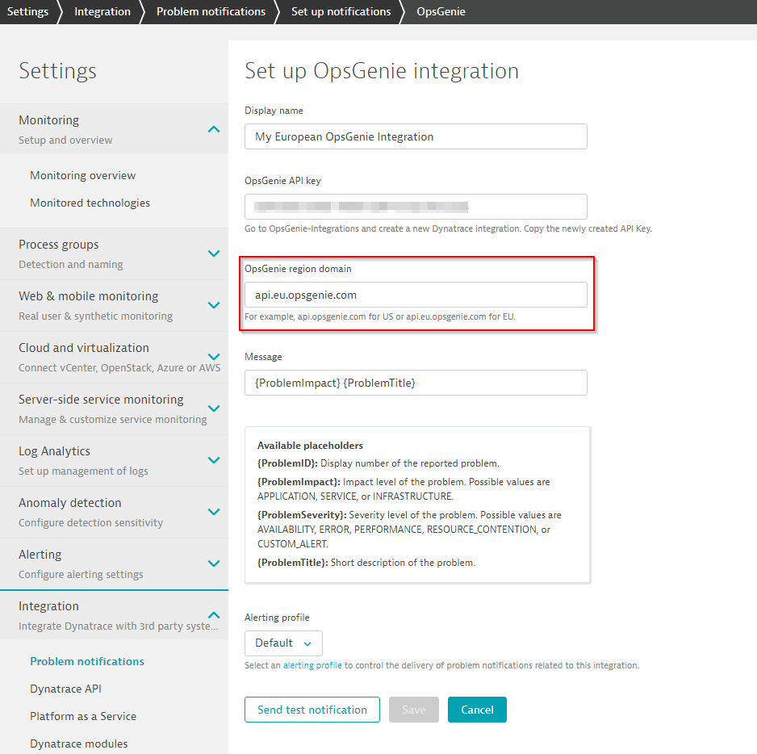Expand the Alerting section chevron
This screenshot has width=757, height=754.
(x=213, y=563)
